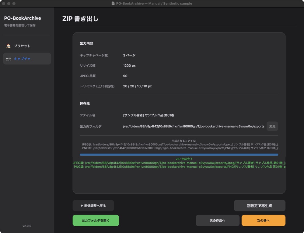Select the キャプチャ sidebar item
Image resolution: width=304 pixels, height=233 pixels.
(27, 59)
